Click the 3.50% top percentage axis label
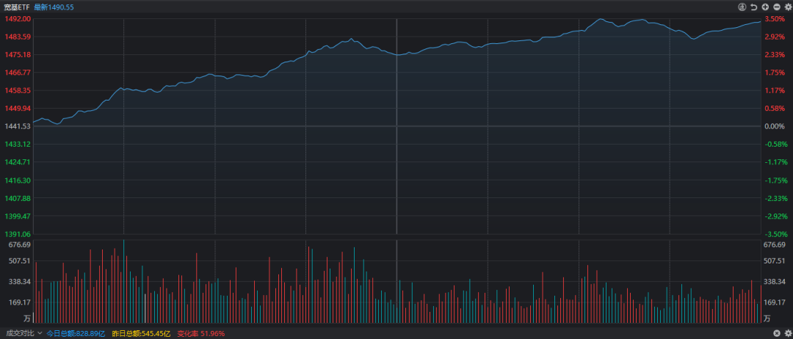 [x=775, y=19]
